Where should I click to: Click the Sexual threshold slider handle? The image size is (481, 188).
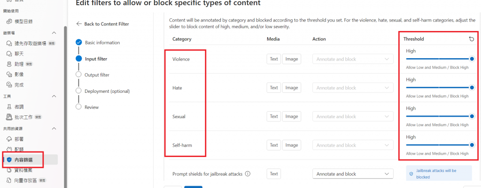tap(472, 116)
